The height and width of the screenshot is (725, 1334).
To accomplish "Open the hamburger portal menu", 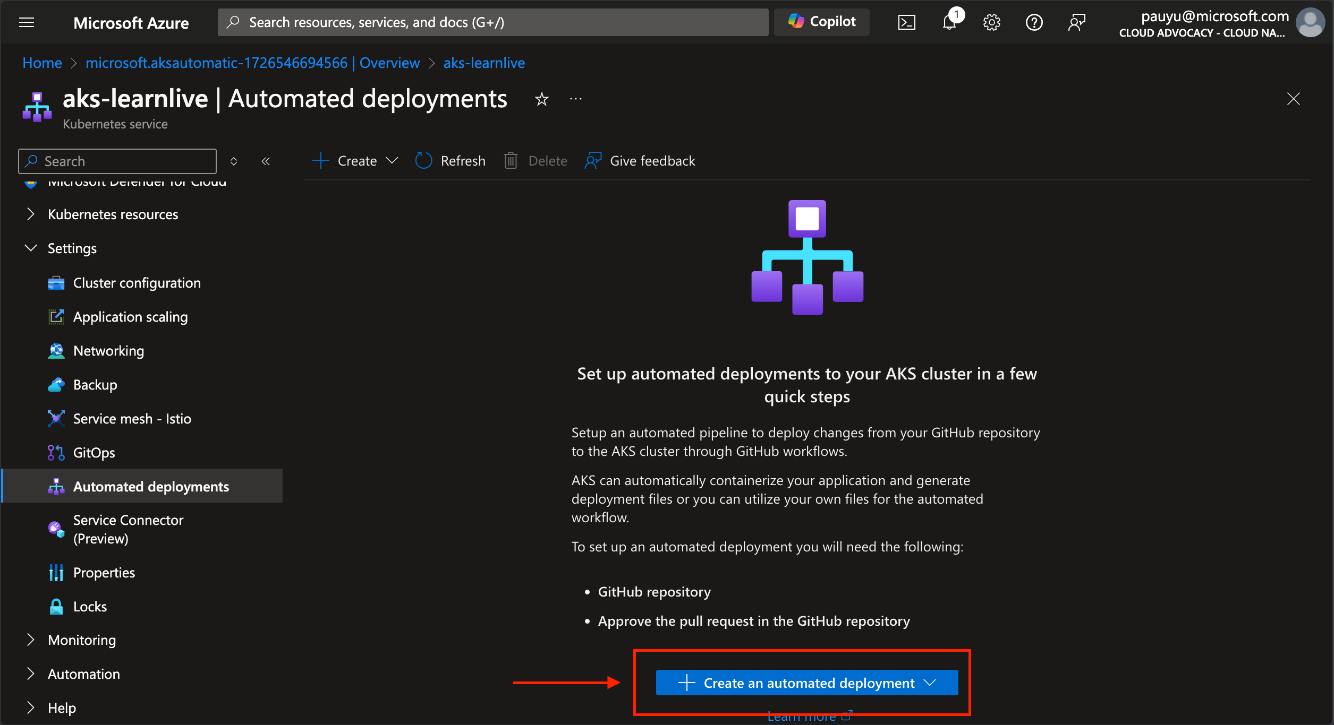I will (26, 22).
